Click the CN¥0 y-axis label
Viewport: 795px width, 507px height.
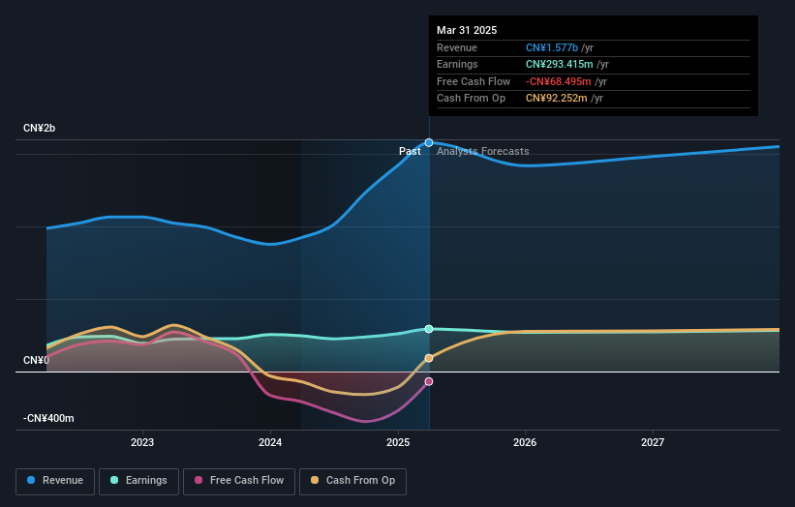click(36, 360)
